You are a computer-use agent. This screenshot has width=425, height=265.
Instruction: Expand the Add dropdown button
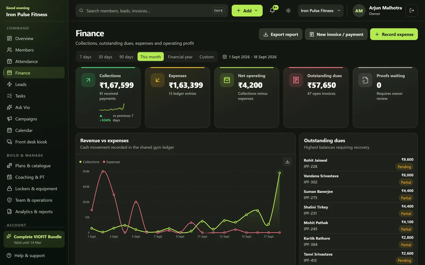click(x=247, y=11)
